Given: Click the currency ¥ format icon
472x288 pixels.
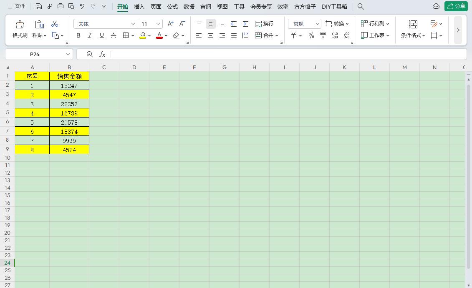Looking at the screenshot, I should point(294,35).
